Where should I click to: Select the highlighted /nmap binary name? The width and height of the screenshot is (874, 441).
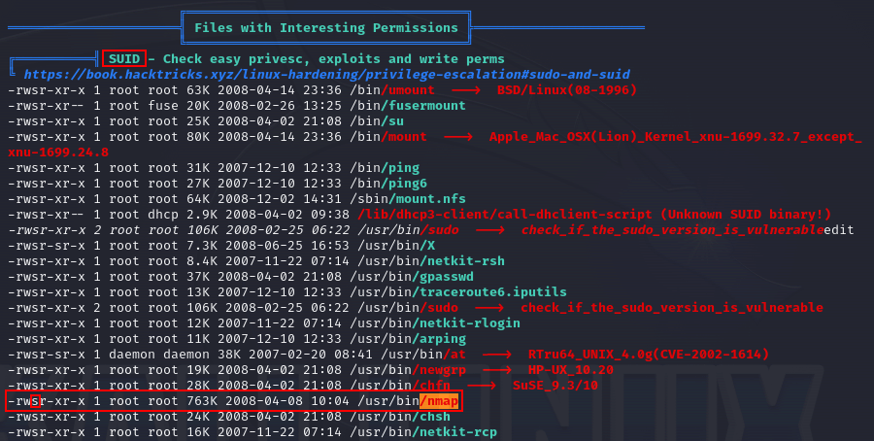[x=440, y=401]
